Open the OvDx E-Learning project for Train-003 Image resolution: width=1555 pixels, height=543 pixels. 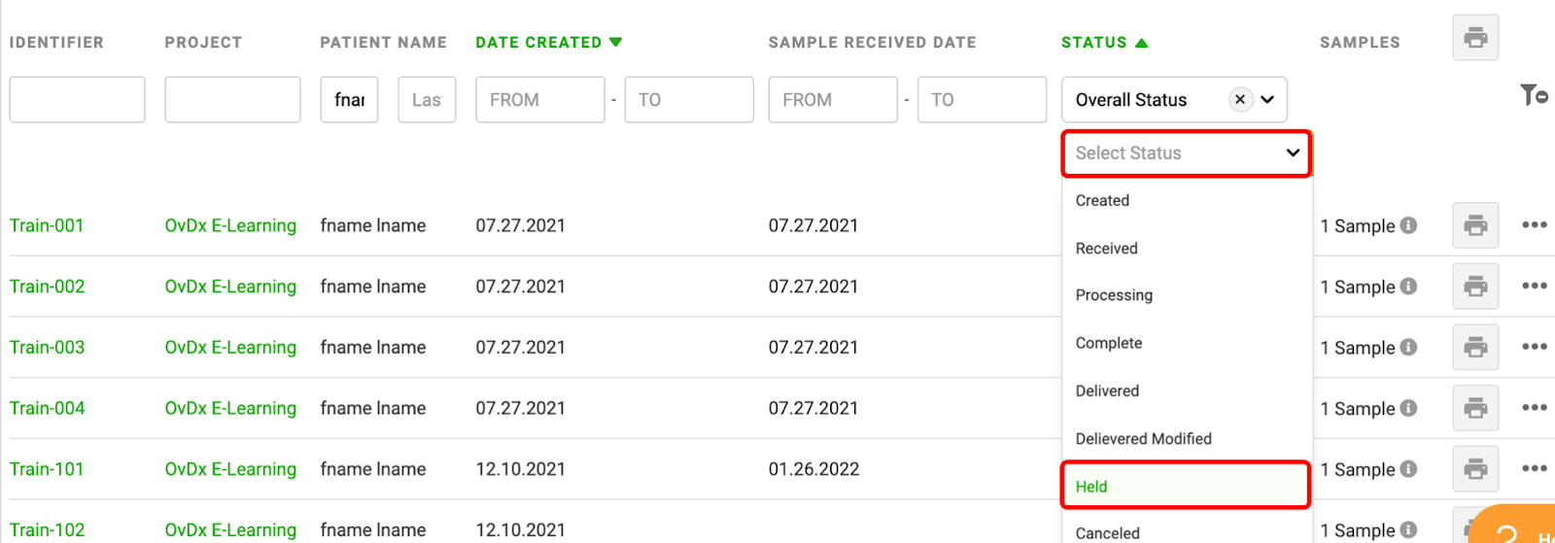(x=230, y=347)
